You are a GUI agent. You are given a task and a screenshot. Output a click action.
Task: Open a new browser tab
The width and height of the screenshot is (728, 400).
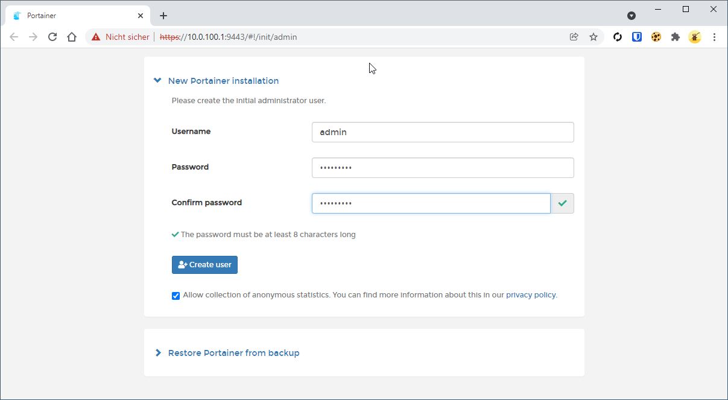163,16
